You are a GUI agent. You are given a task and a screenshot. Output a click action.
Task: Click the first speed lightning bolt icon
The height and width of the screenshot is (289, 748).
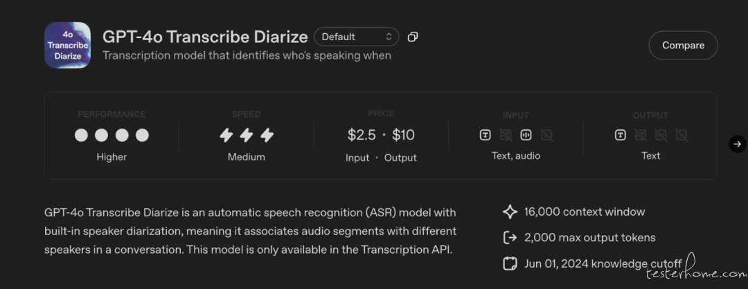coord(226,135)
